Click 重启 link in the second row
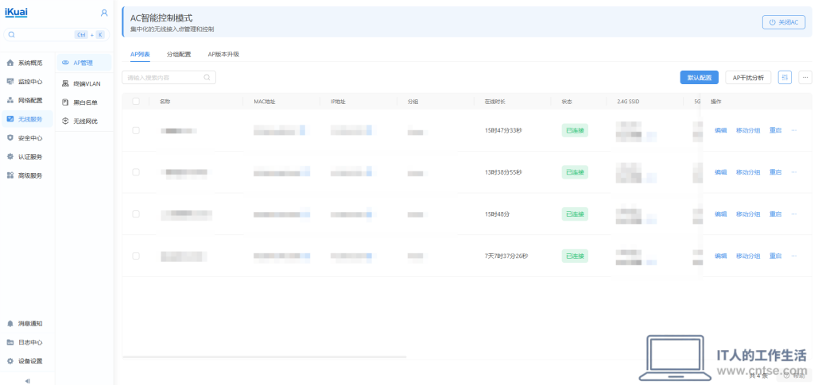This screenshot has height=385, width=814. (775, 172)
